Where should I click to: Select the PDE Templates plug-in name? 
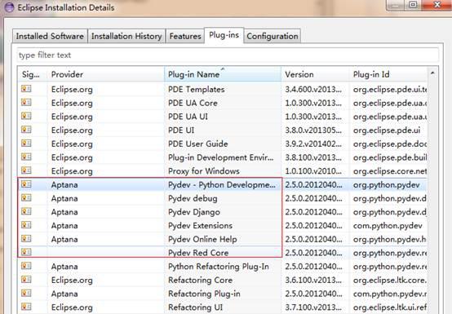tap(197, 89)
